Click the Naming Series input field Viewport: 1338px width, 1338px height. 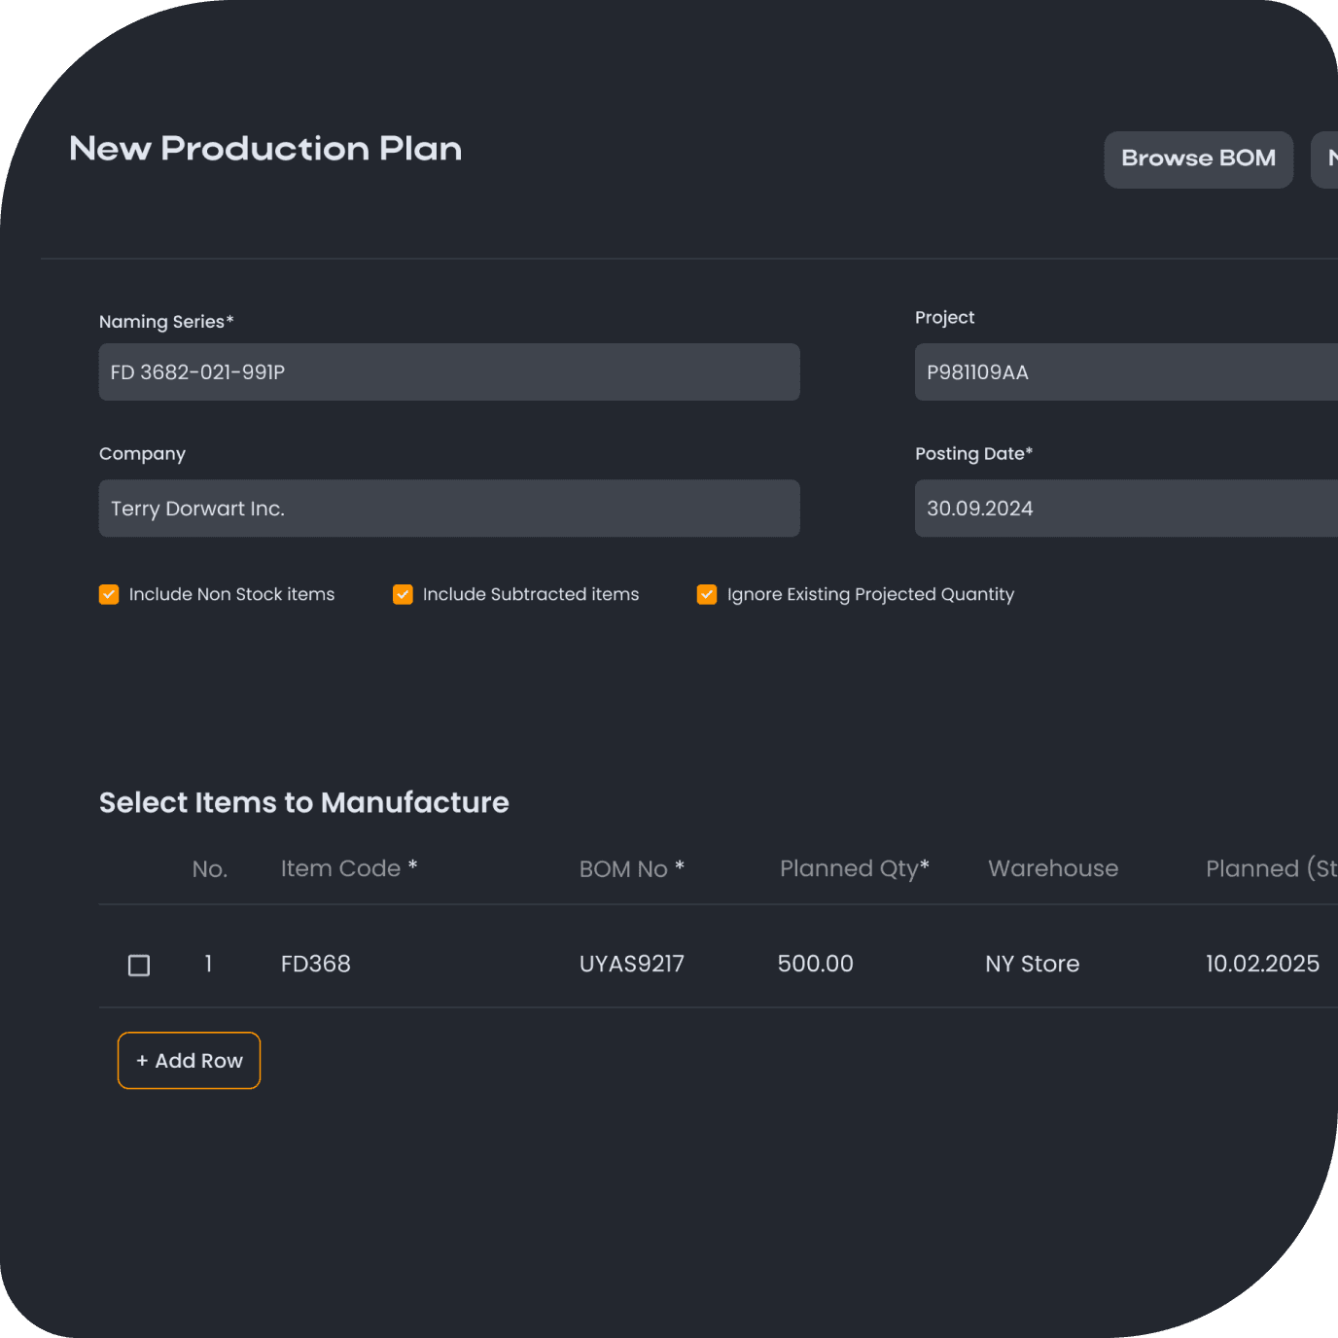coord(449,371)
